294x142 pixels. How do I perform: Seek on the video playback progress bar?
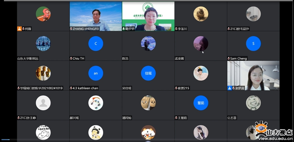[x=147, y=140]
